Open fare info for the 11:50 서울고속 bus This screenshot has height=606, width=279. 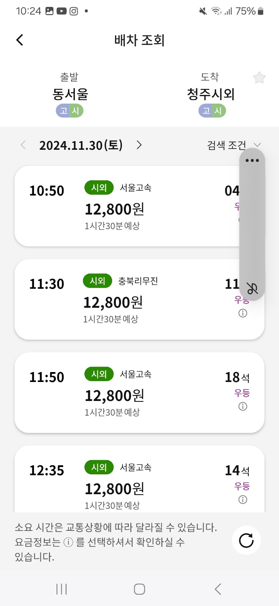coord(242,406)
